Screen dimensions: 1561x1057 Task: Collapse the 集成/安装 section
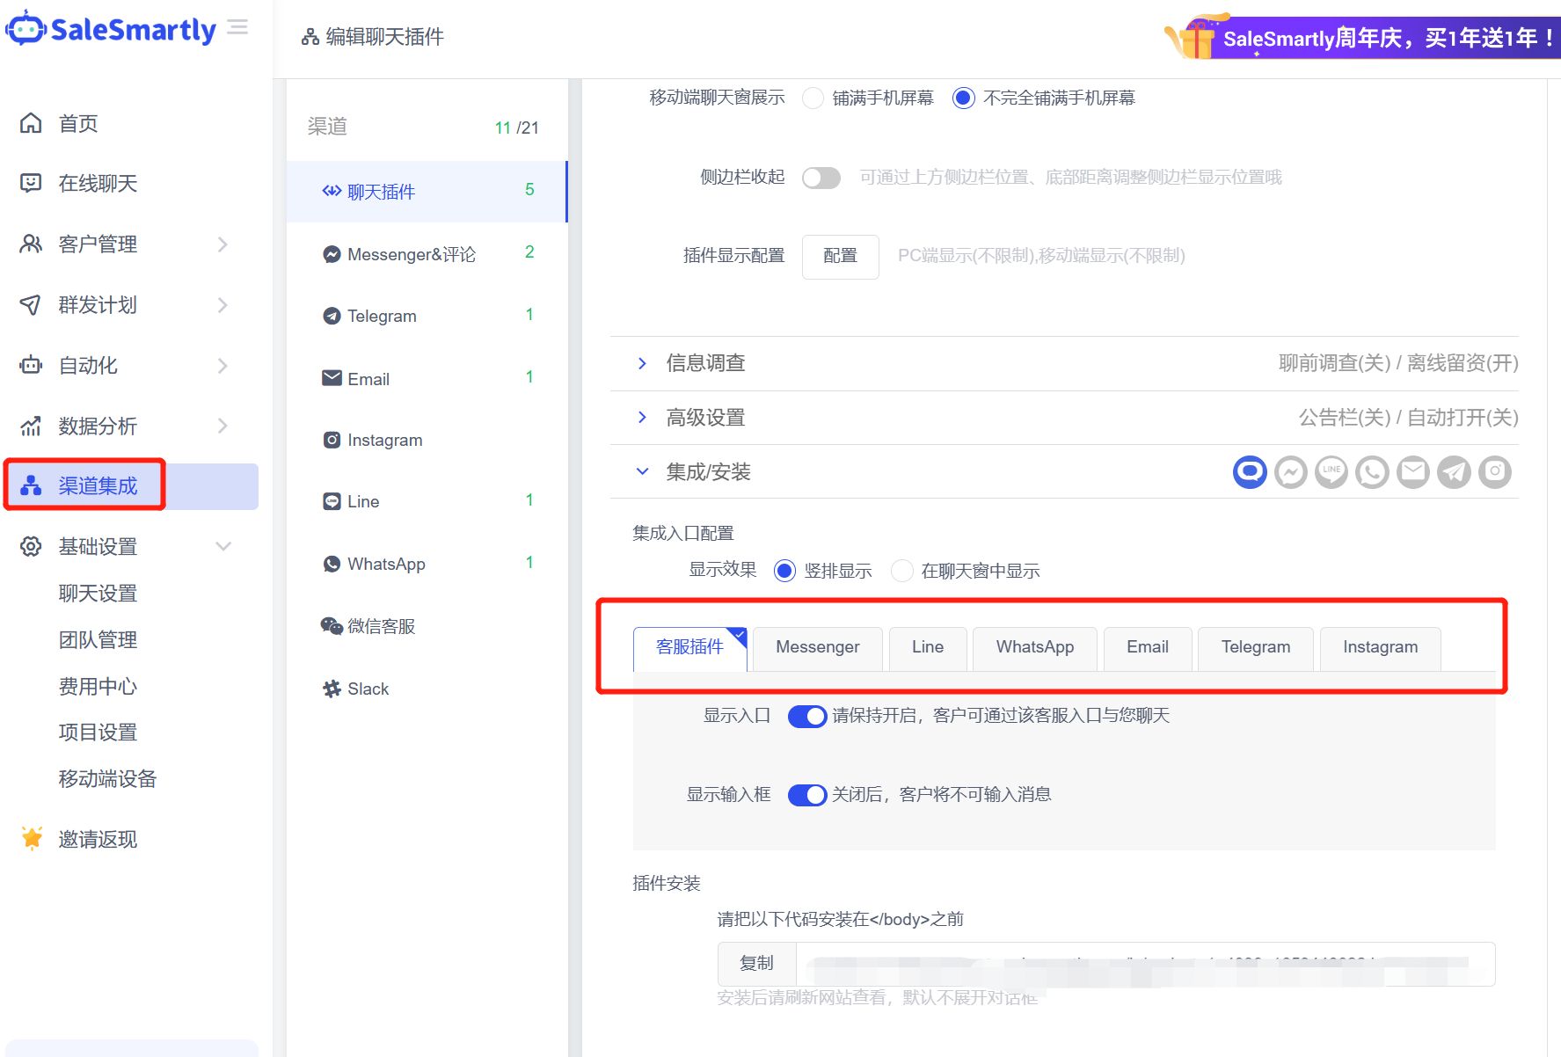click(642, 471)
